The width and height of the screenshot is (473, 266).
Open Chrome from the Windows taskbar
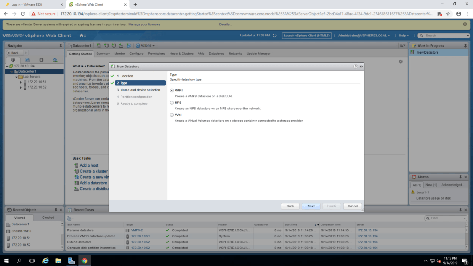(85, 260)
